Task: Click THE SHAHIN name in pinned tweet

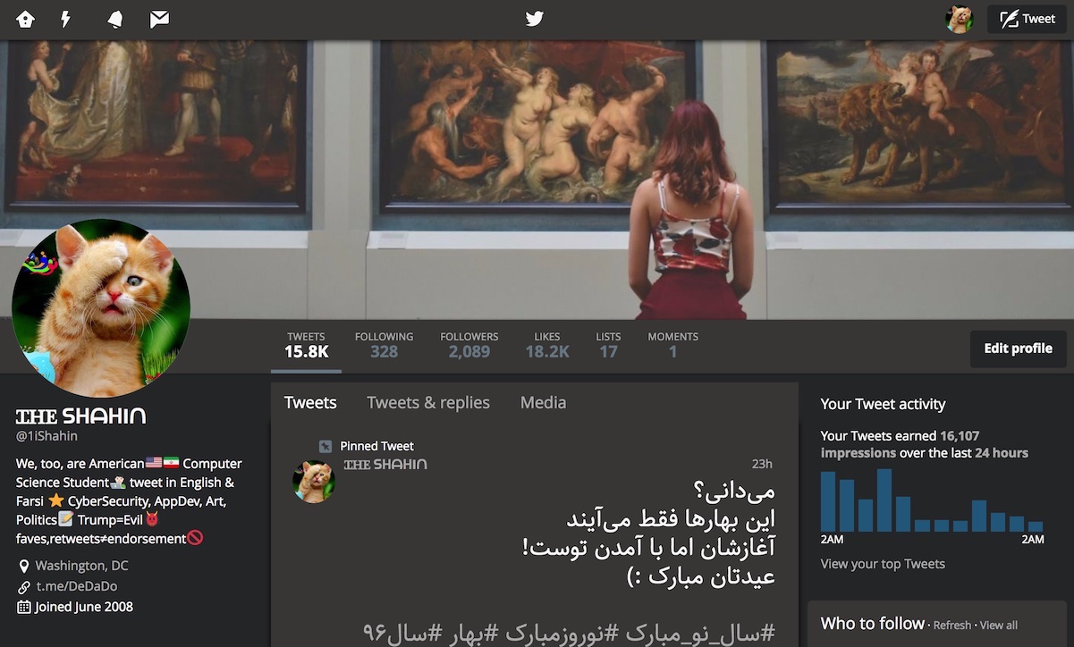Action: pyautogui.click(x=385, y=465)
